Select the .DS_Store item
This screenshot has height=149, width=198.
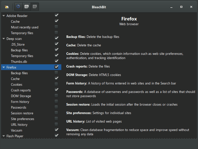click(x=31, y=44)
